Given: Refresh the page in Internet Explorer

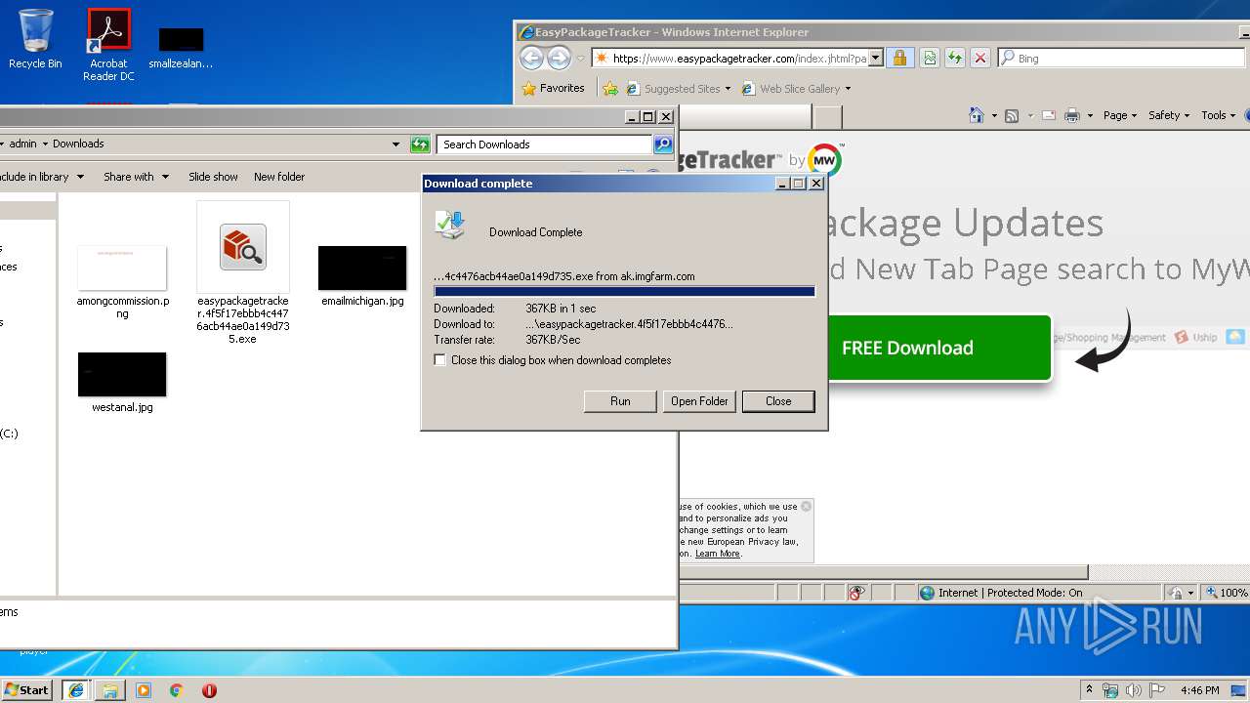Looking at the screenshot, I should pyautogui.click(x=955, y=59).
